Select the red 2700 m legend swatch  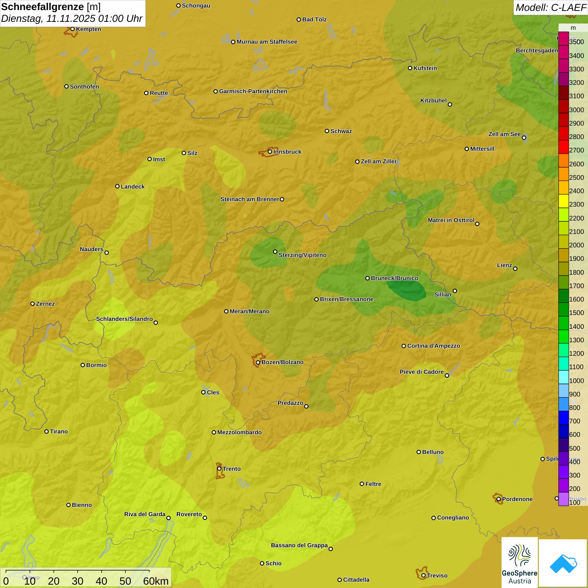click(563, 147)
